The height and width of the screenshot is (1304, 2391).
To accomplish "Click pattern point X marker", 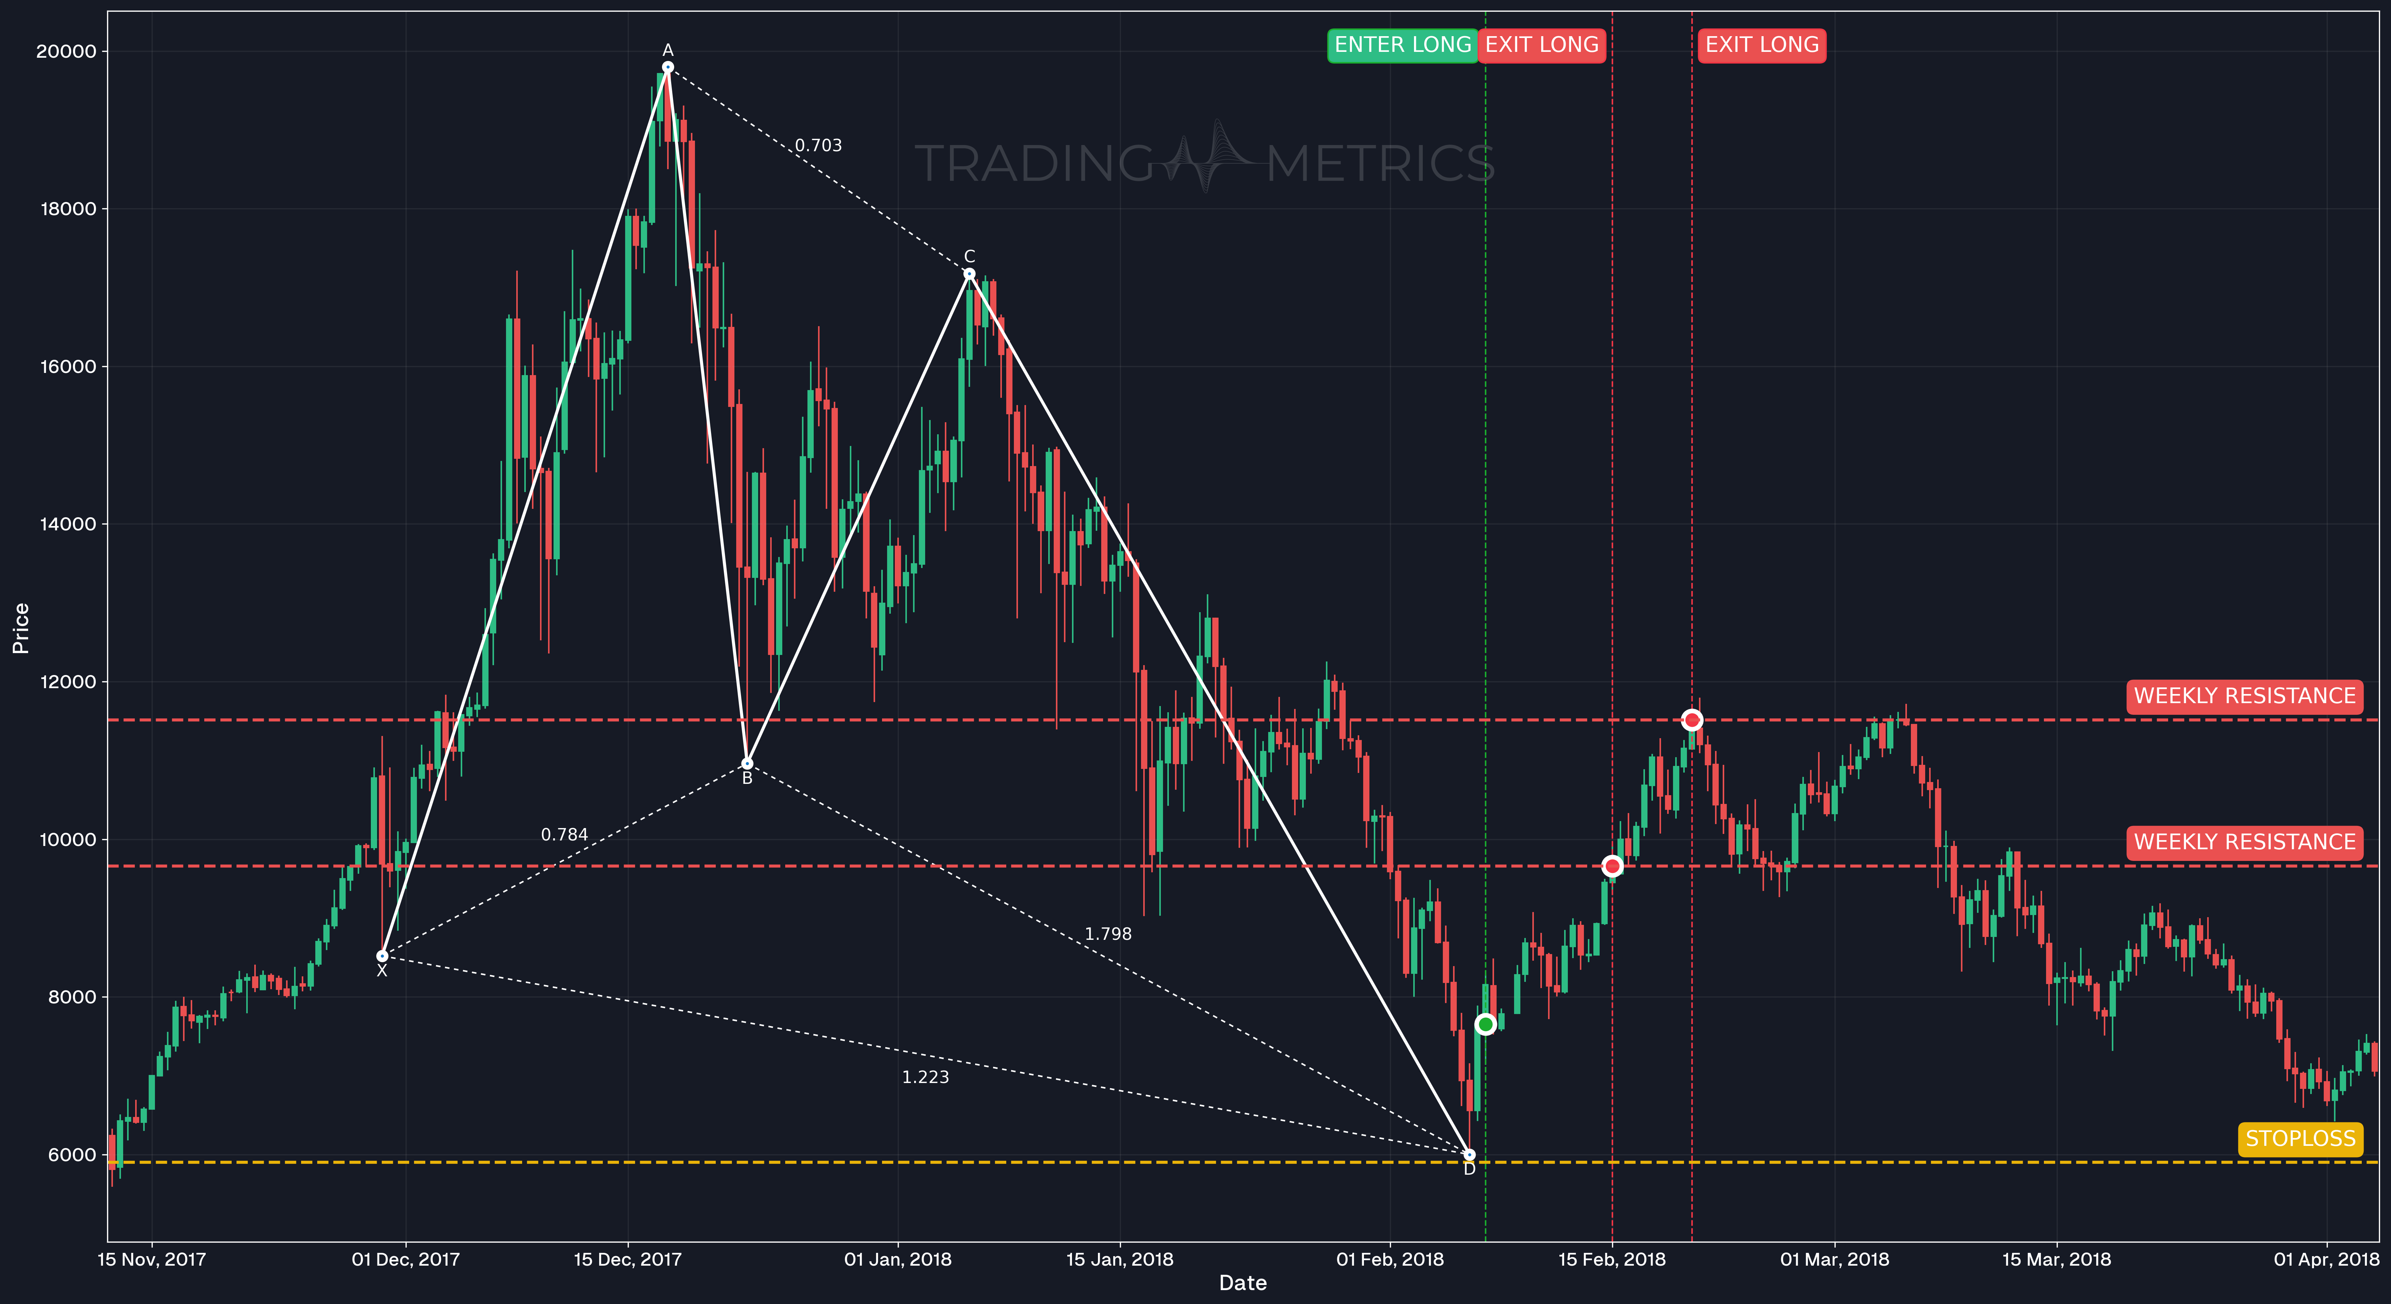I will point(383,956).
